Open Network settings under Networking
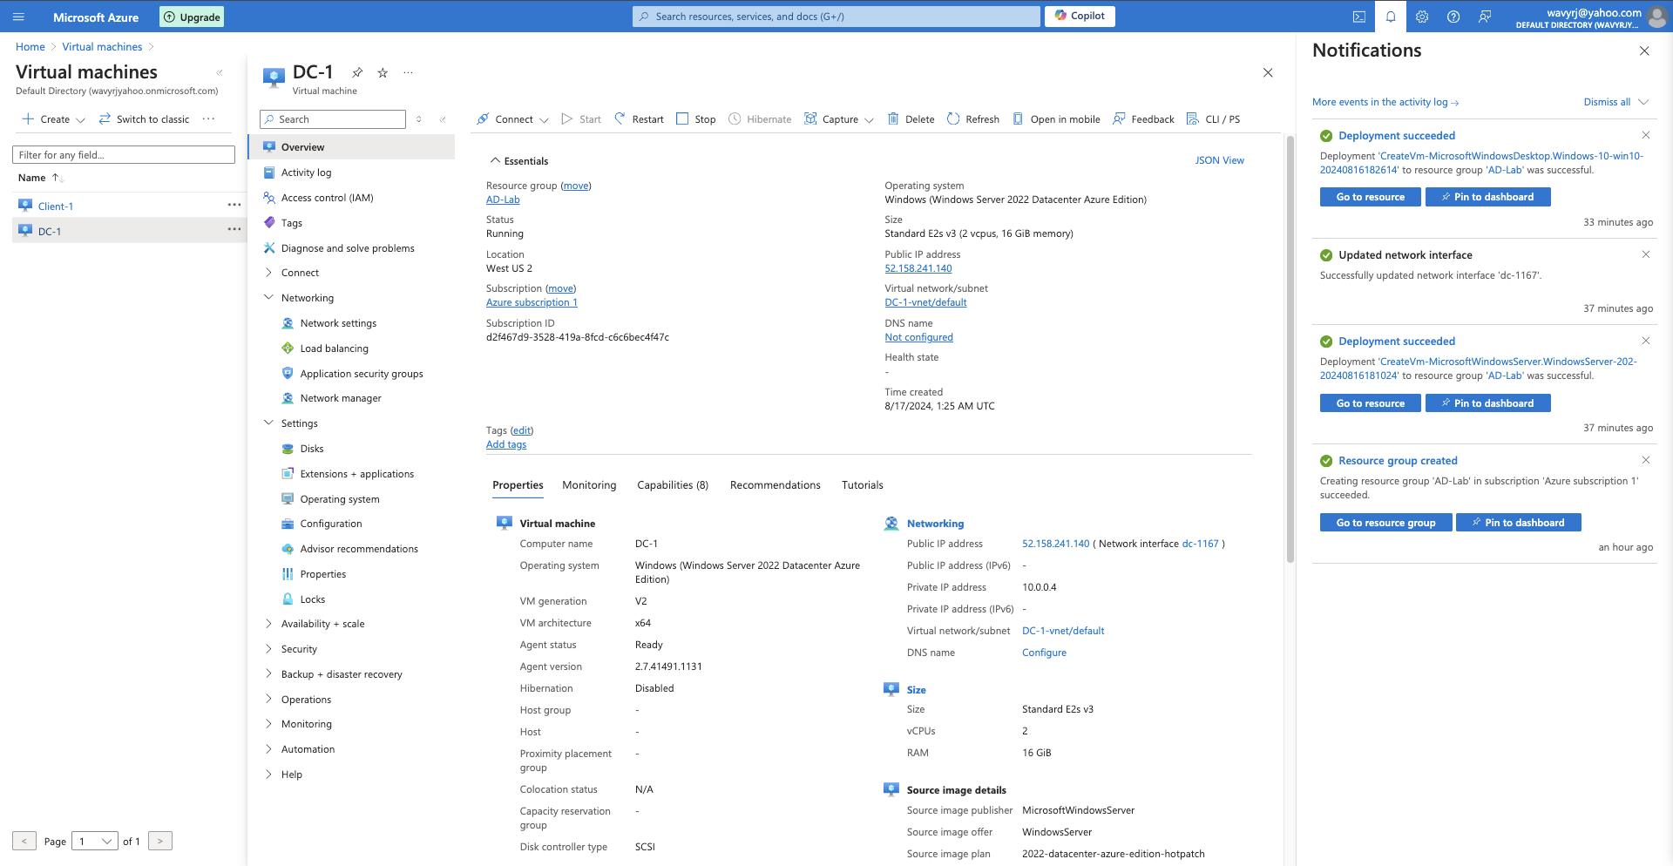This screenshot has height=866, width=1673. tap(338, 323)
